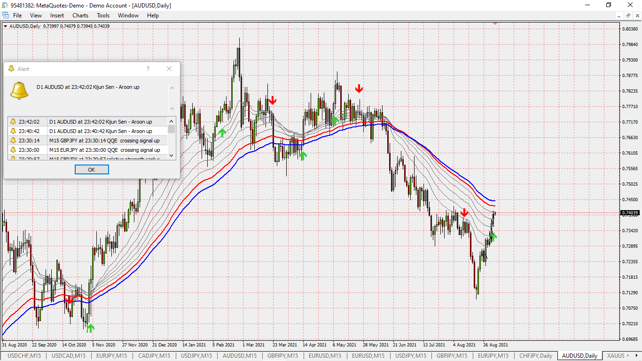The image size is (642, 361).
Task: Click OK in the Alert dialog
Action: [x=92, y=170]
